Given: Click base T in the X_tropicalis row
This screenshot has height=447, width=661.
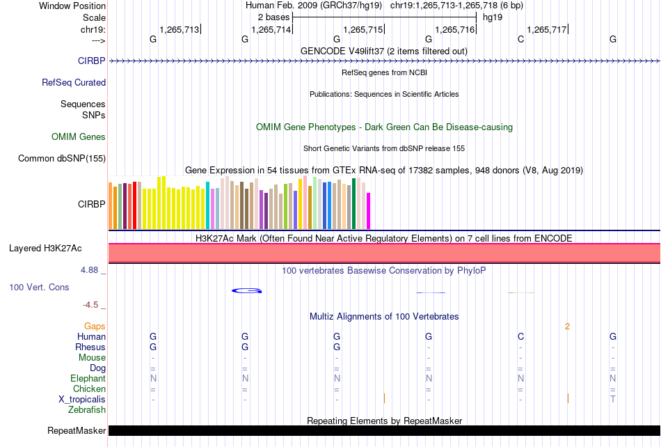Looking at the screenshot, I should pyautogui.click(x=612, y=399).
